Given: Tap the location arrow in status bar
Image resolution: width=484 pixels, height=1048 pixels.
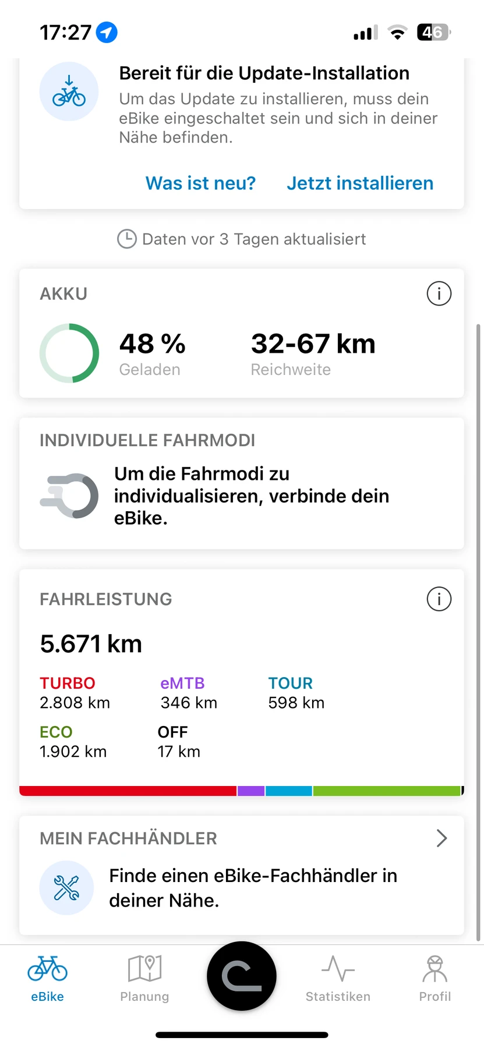Looking at the screenshot, I should (x=107, y=32).
